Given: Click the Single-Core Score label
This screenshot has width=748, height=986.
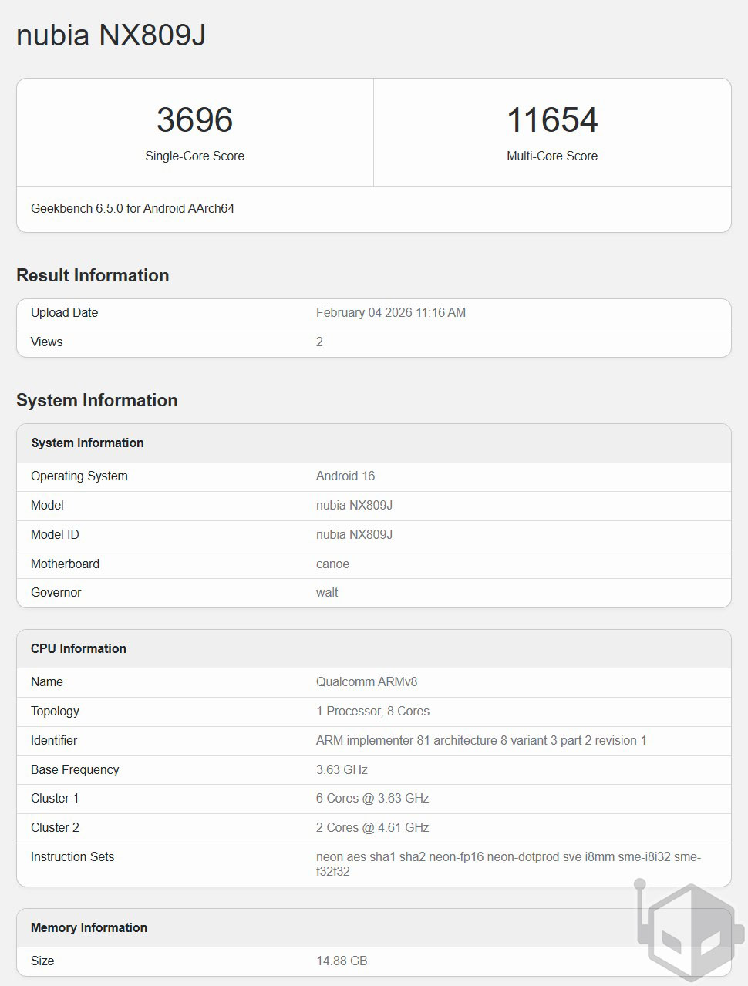Looking at the screenshot, I should click(194, 156).
